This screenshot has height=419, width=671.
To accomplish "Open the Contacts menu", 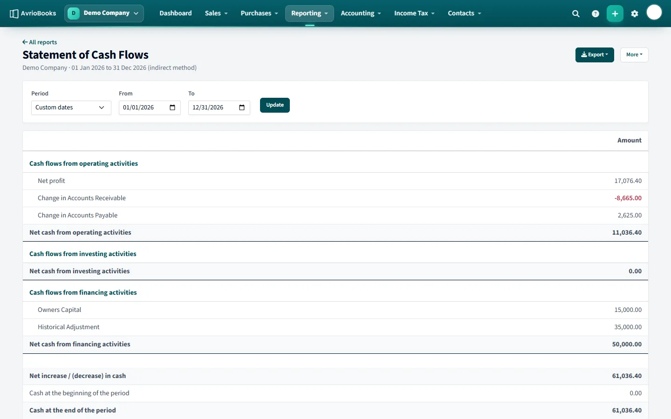I will [x=465, y=13].
